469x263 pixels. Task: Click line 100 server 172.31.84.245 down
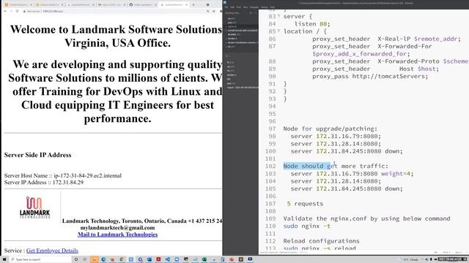[x=347, y=151]
